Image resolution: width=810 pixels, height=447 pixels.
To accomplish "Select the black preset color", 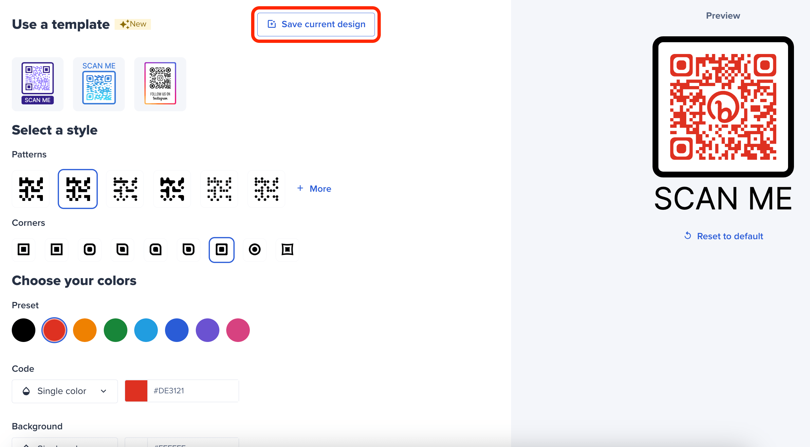I will coord(23,330).
